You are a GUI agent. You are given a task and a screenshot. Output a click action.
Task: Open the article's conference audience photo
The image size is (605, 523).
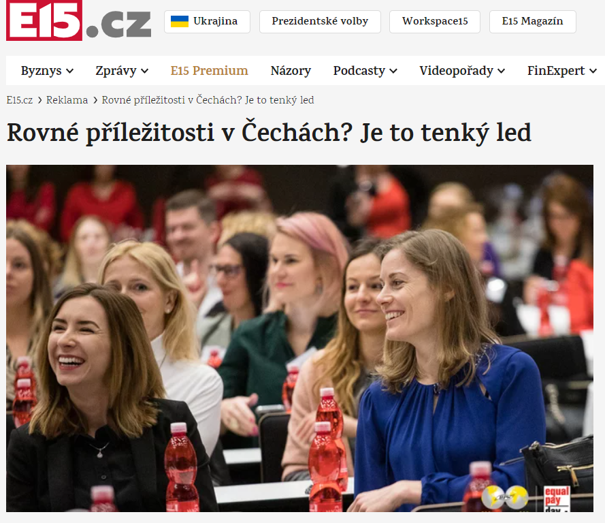(x=299, y=338)
